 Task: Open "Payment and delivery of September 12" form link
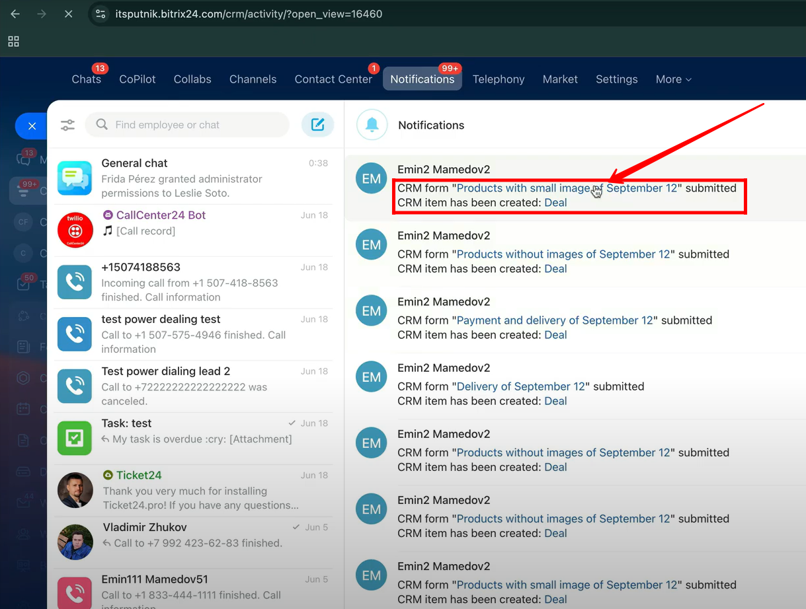555,320
